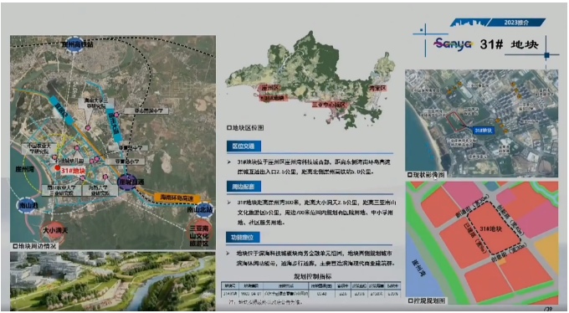Click the dashed 31#地块 parcel on zoning map
569x313 pixels.
click(x=494, y=228)
